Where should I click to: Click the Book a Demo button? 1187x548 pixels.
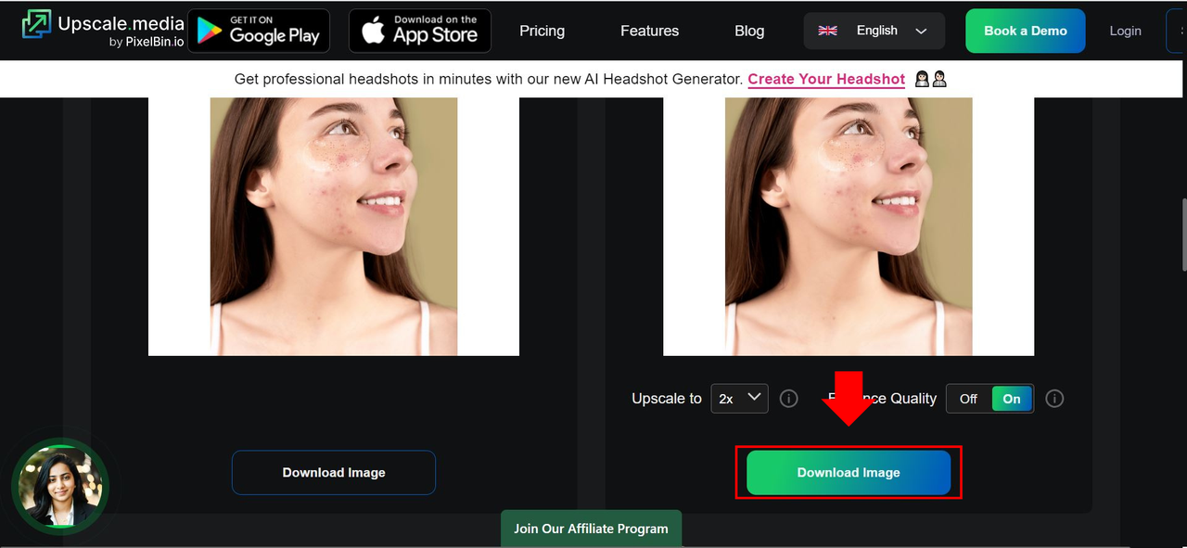[x=1026, y=31]
